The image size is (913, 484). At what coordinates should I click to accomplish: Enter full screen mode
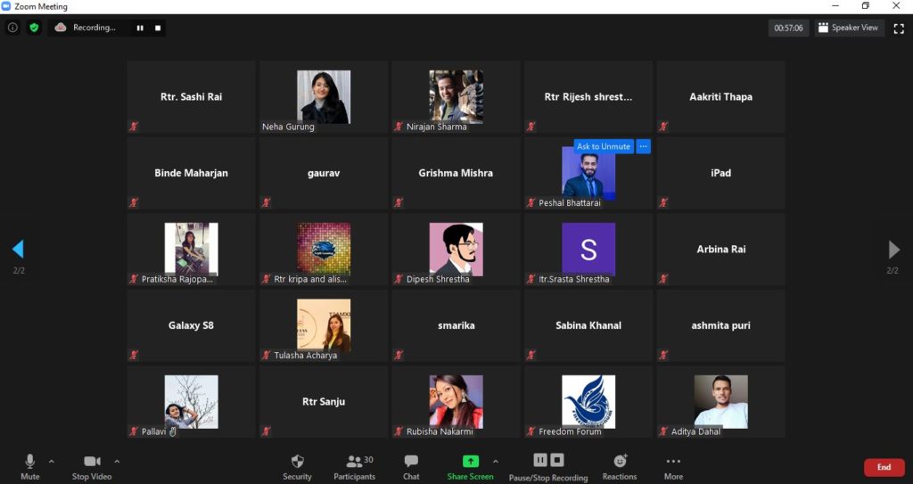coord(899,28)
